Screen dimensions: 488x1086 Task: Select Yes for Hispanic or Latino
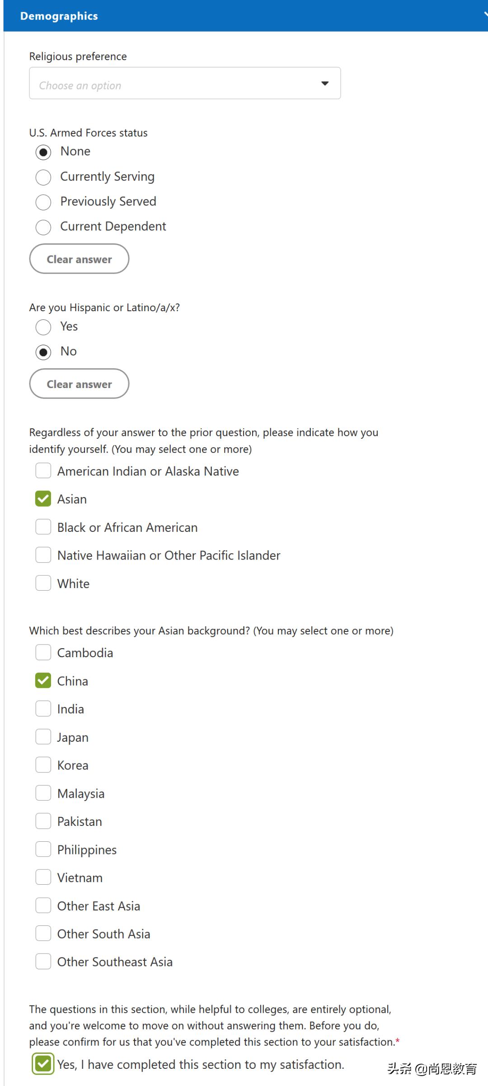click(43, 327)
